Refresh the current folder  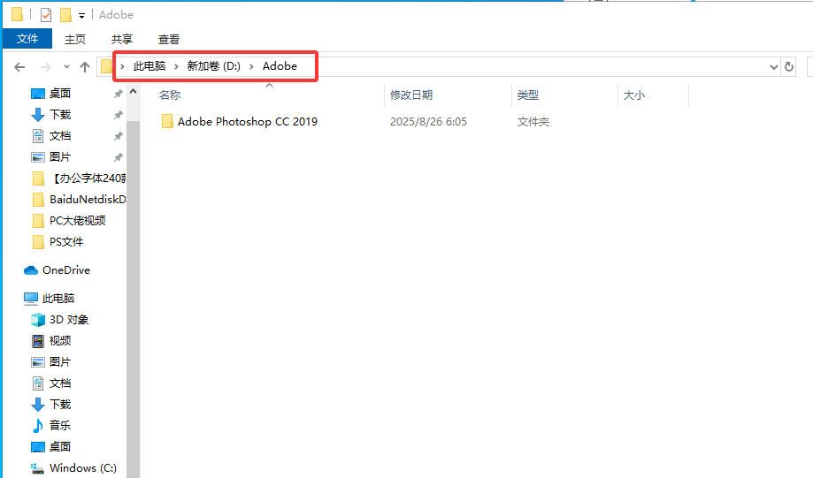point(789,67)
